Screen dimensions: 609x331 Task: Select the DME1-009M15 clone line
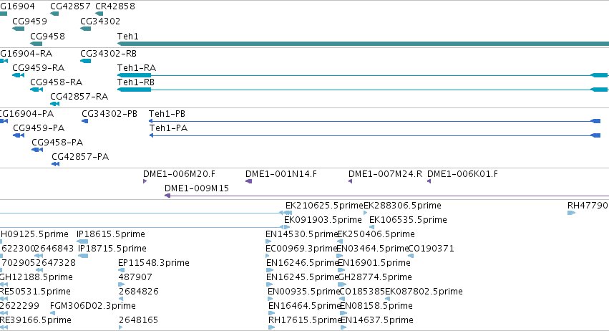coord(387,196)
